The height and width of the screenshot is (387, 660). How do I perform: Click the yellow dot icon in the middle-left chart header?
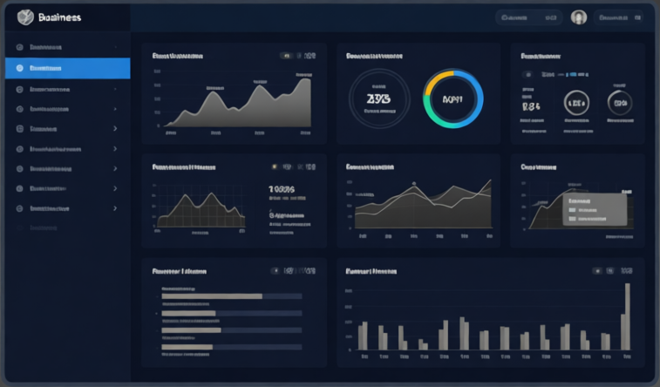point(275,166)
